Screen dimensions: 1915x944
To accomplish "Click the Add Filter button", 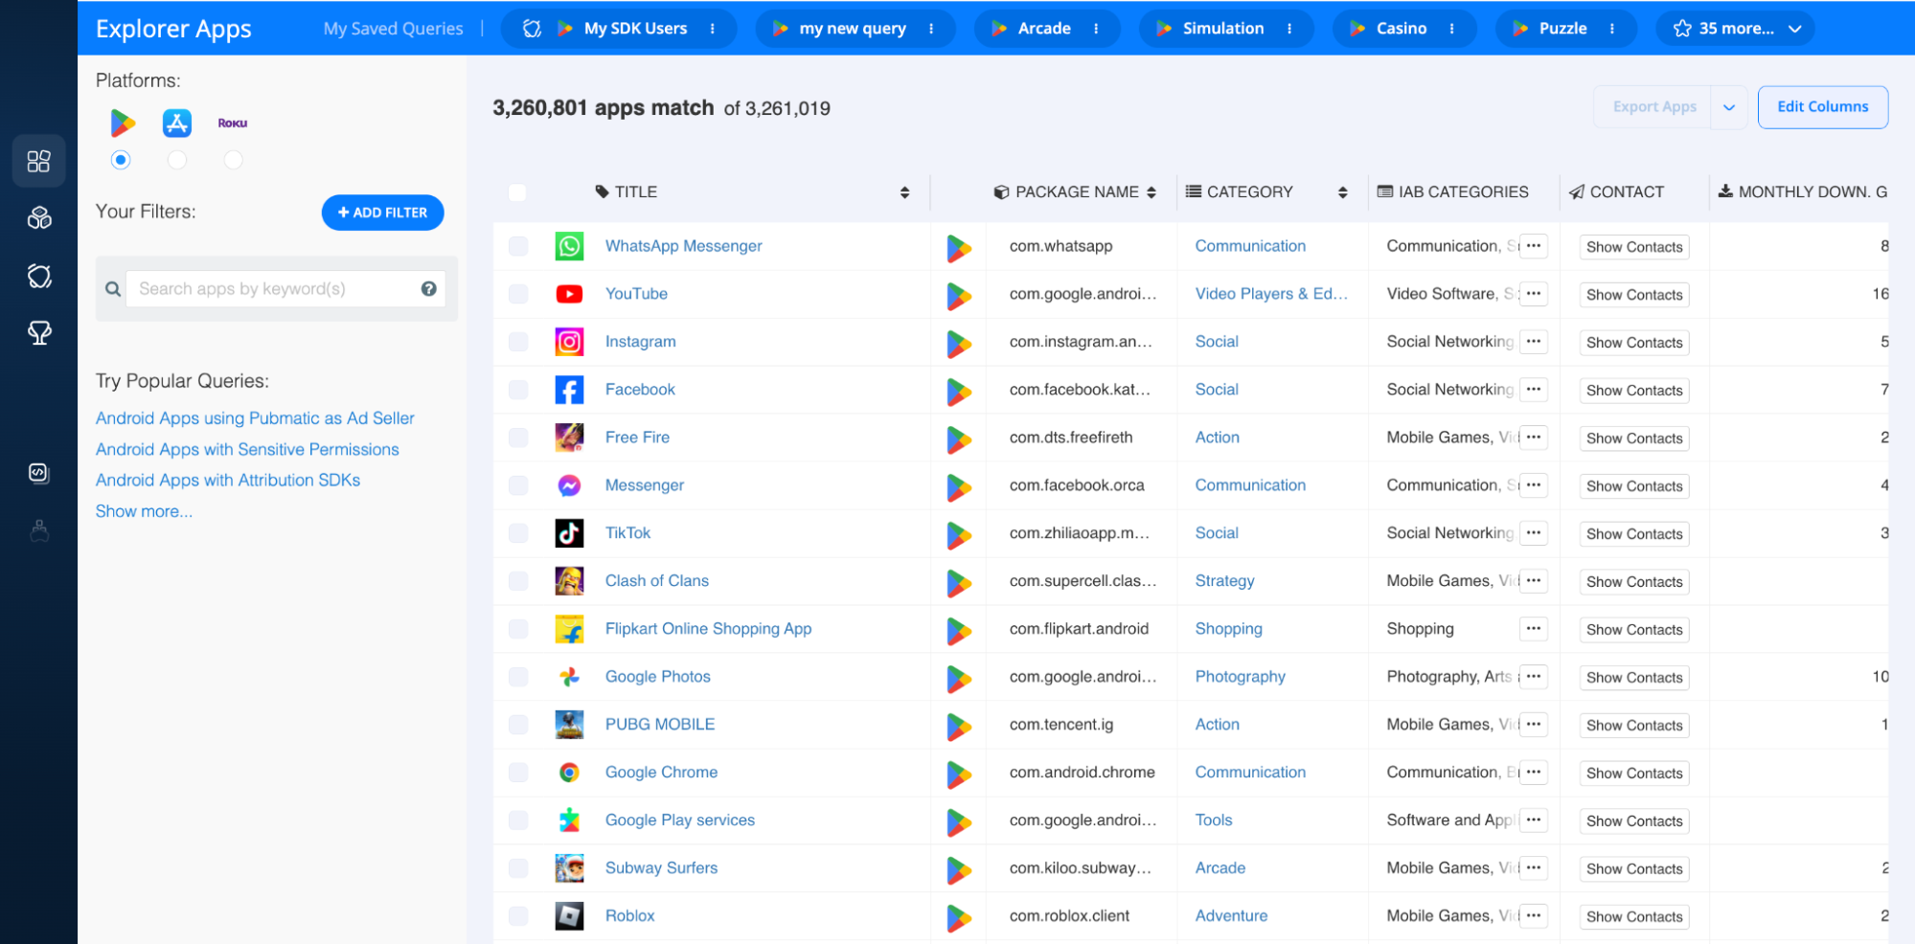I will [383, 213].
